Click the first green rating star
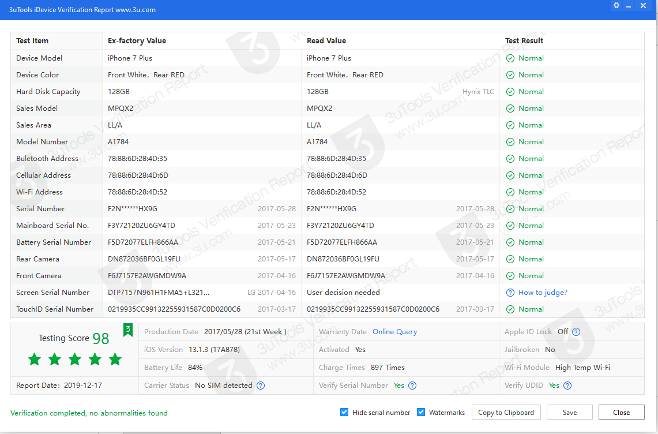Viewport: 658px width, 434px height. coord(35,360)
